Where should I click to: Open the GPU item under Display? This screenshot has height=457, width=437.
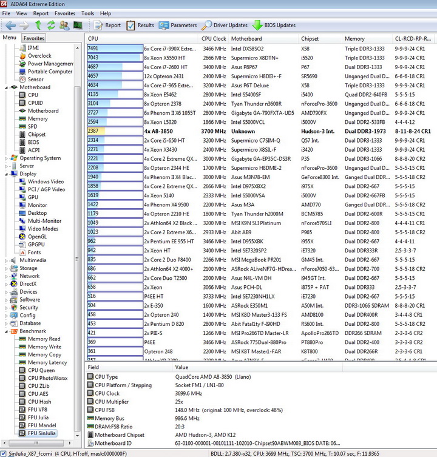[33, 197]
